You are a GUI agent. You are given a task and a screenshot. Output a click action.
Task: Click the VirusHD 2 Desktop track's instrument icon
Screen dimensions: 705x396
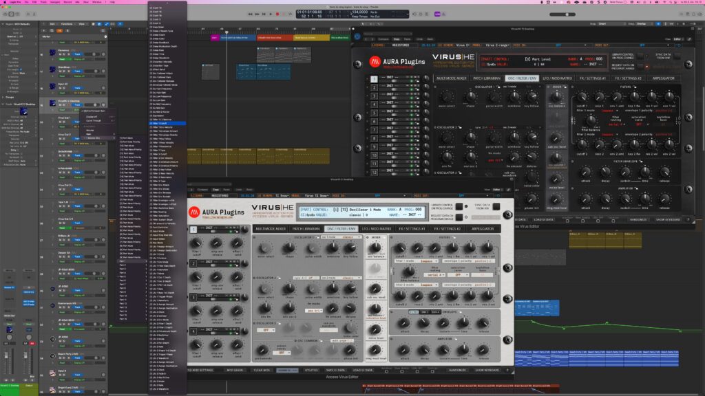(52, 102)
